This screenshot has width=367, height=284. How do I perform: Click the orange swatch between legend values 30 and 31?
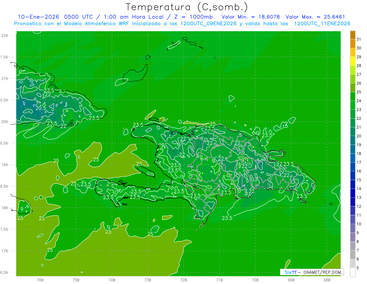tap(353, 44)
